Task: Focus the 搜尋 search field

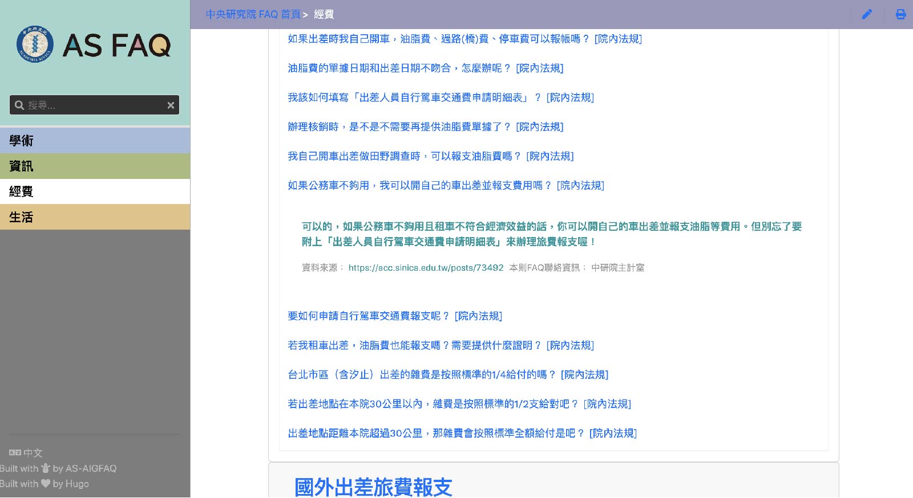Action: point(95,105)
